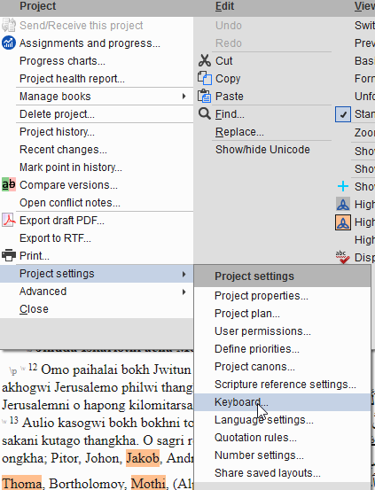Toggle the gray Highlight icon option
Image resolution: width=375 pixels, height=490 pixels.
click(343, 205)
